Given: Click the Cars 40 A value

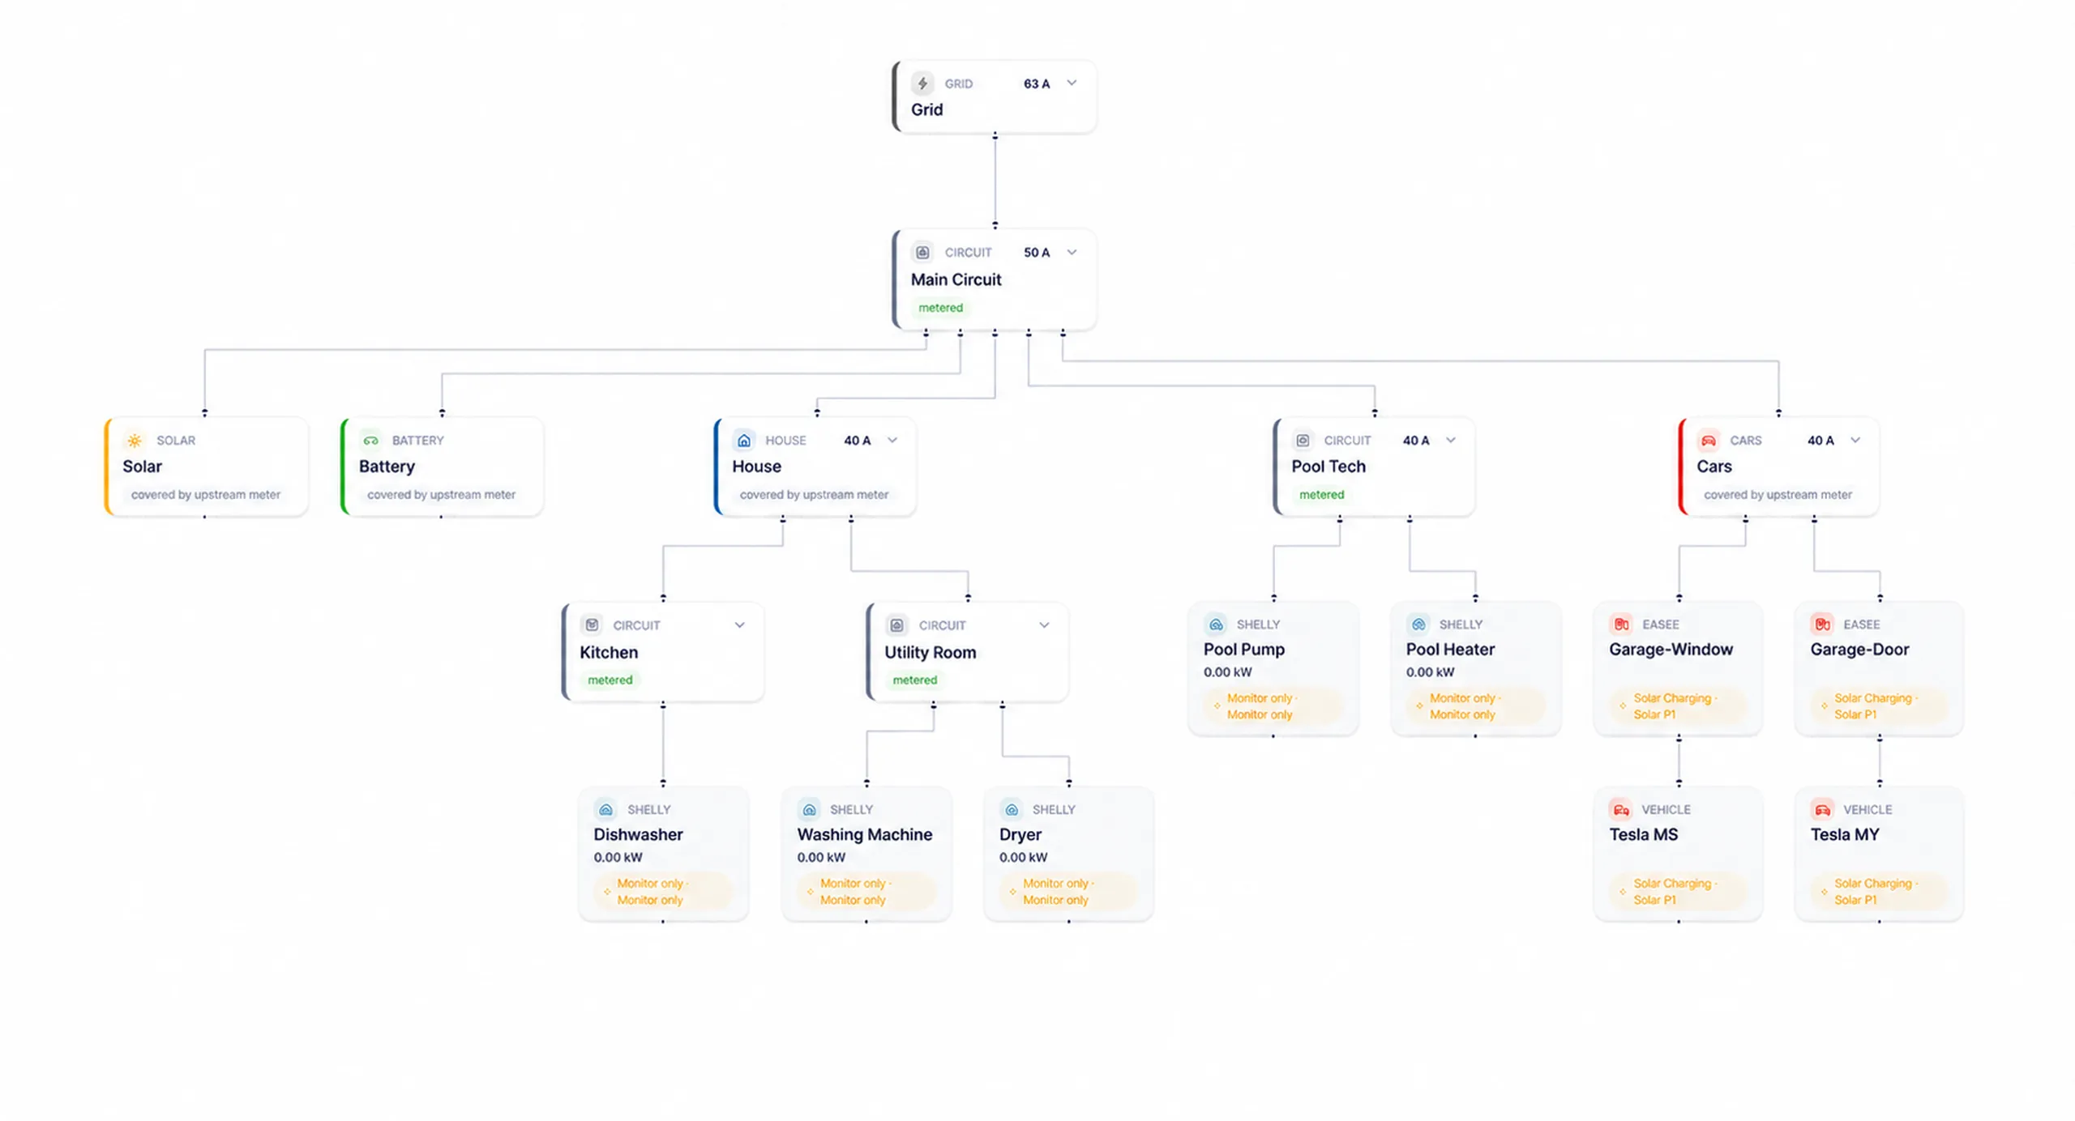Looking at the screenshot, I should pyautogui.click(x=1820, y=440).
